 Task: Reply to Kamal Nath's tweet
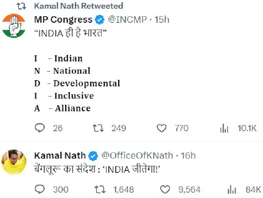tap(40, 189)
